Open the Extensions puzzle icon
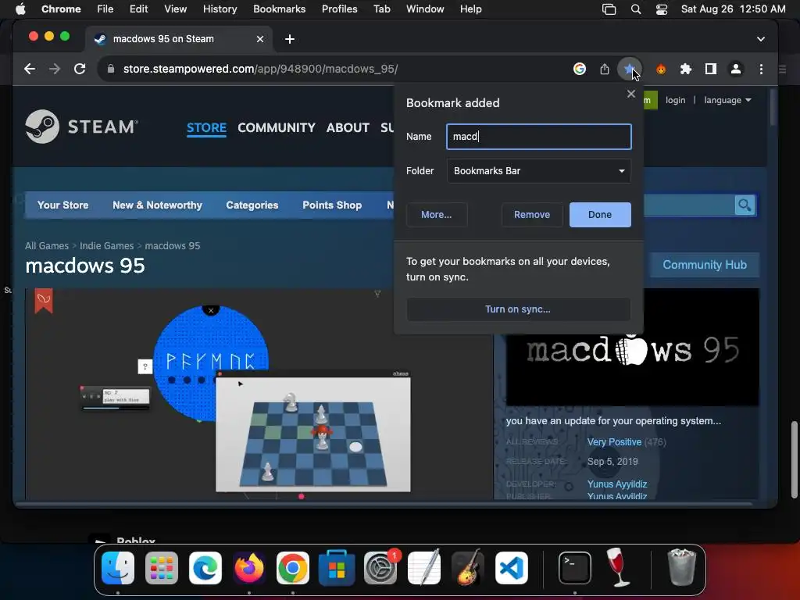This screenshot has height=600, width=800. coord(686,69)
